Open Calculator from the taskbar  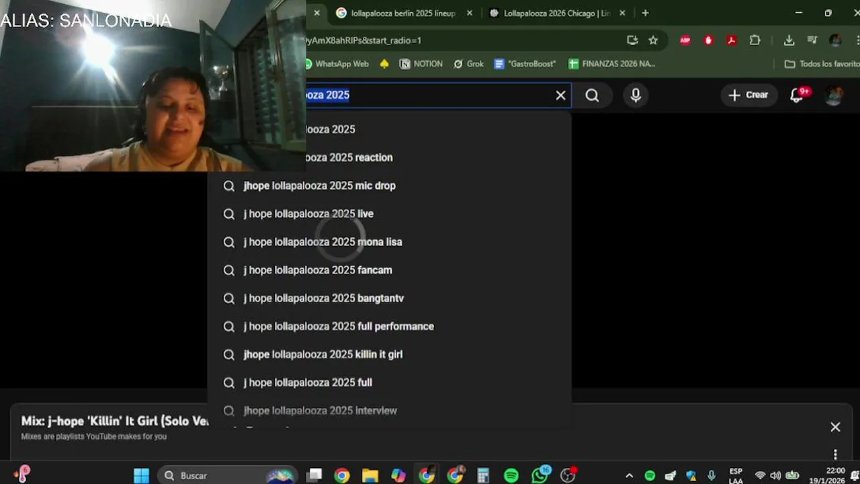pos(483,475)
